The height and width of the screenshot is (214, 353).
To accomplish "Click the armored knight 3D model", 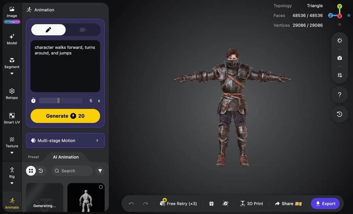I will 233,107.
